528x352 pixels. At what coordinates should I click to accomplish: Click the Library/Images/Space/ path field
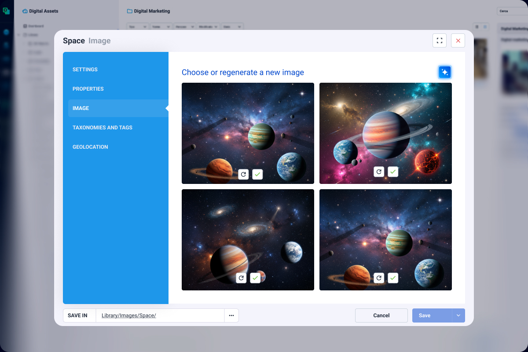(x=160, y=315)
